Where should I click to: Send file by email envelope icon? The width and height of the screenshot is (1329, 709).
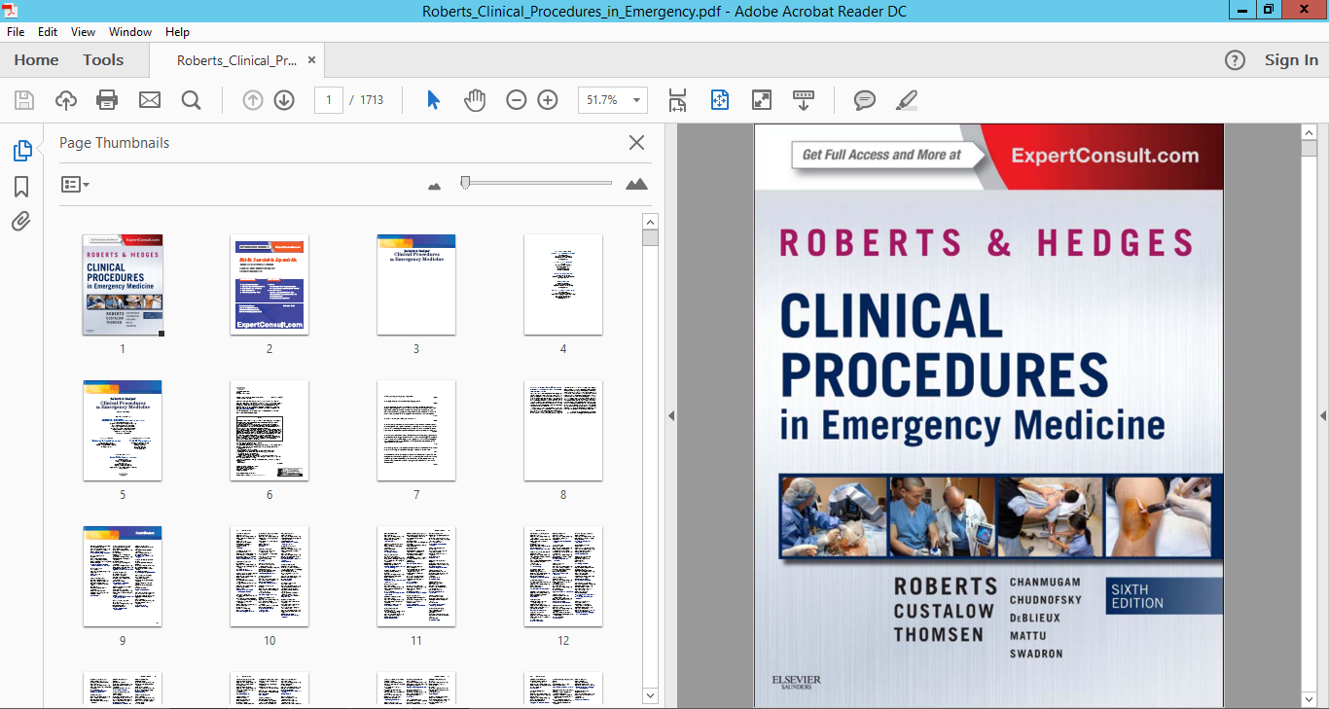pos(149,100)
